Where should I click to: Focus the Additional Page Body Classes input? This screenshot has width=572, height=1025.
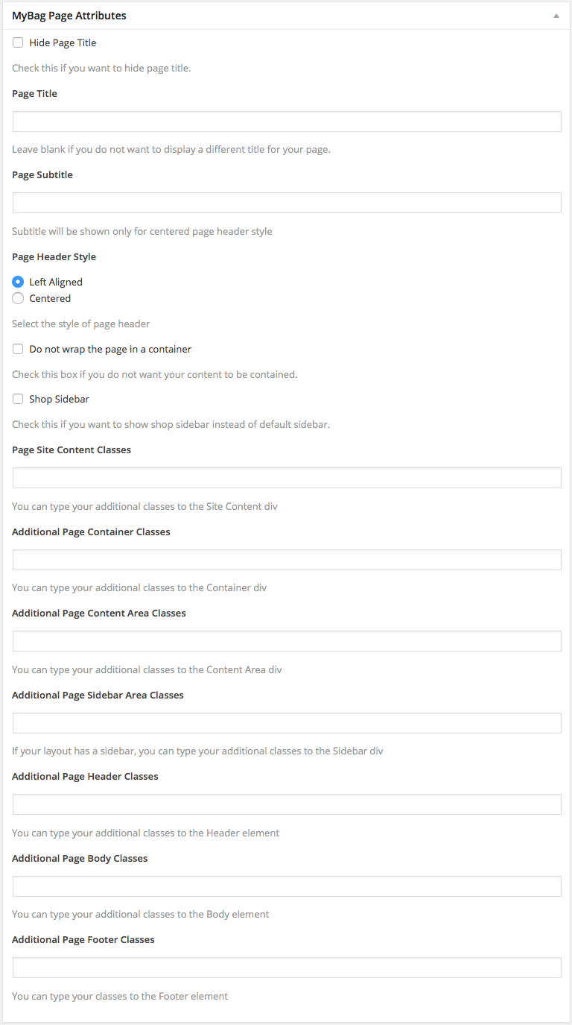pos(287,886)
